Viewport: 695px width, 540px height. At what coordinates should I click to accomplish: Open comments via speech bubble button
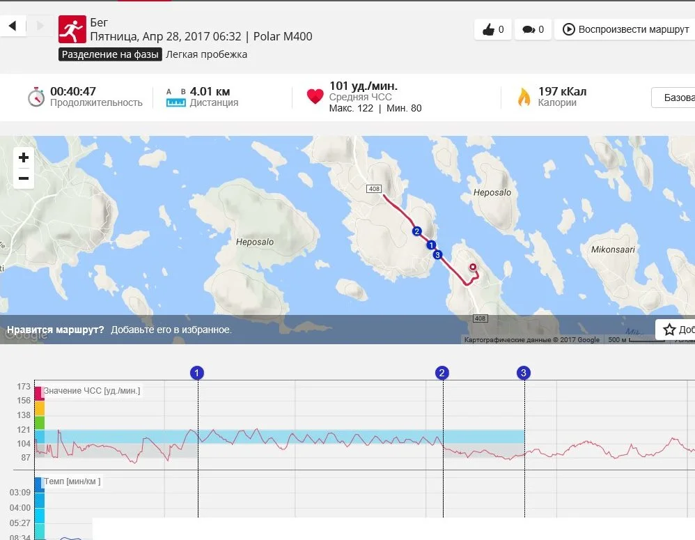pyautogui.click(x=533, y=29)
